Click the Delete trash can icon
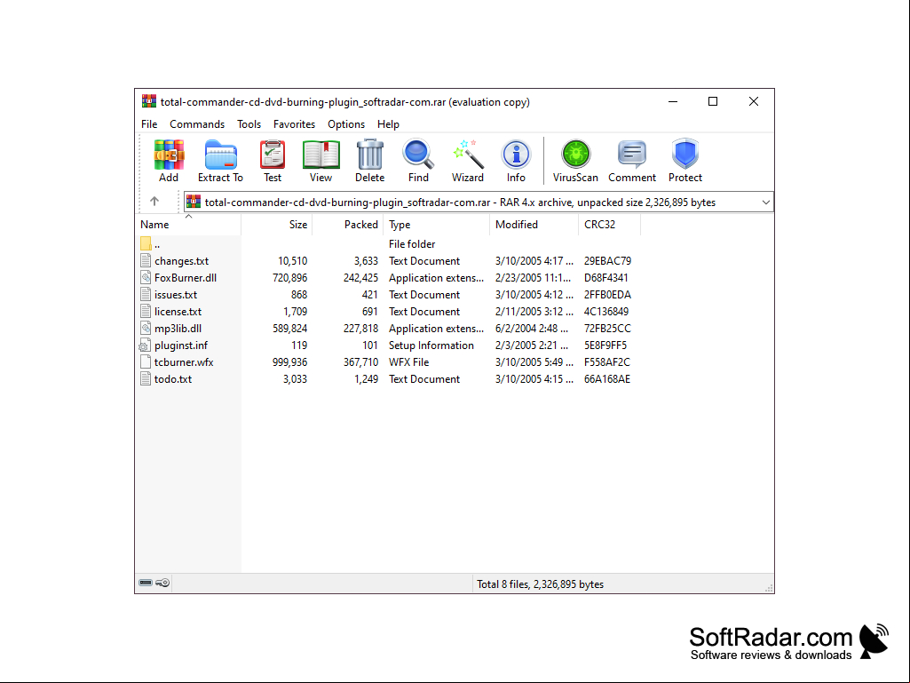This screenshot has height=683, width=910. click(369, 155)
